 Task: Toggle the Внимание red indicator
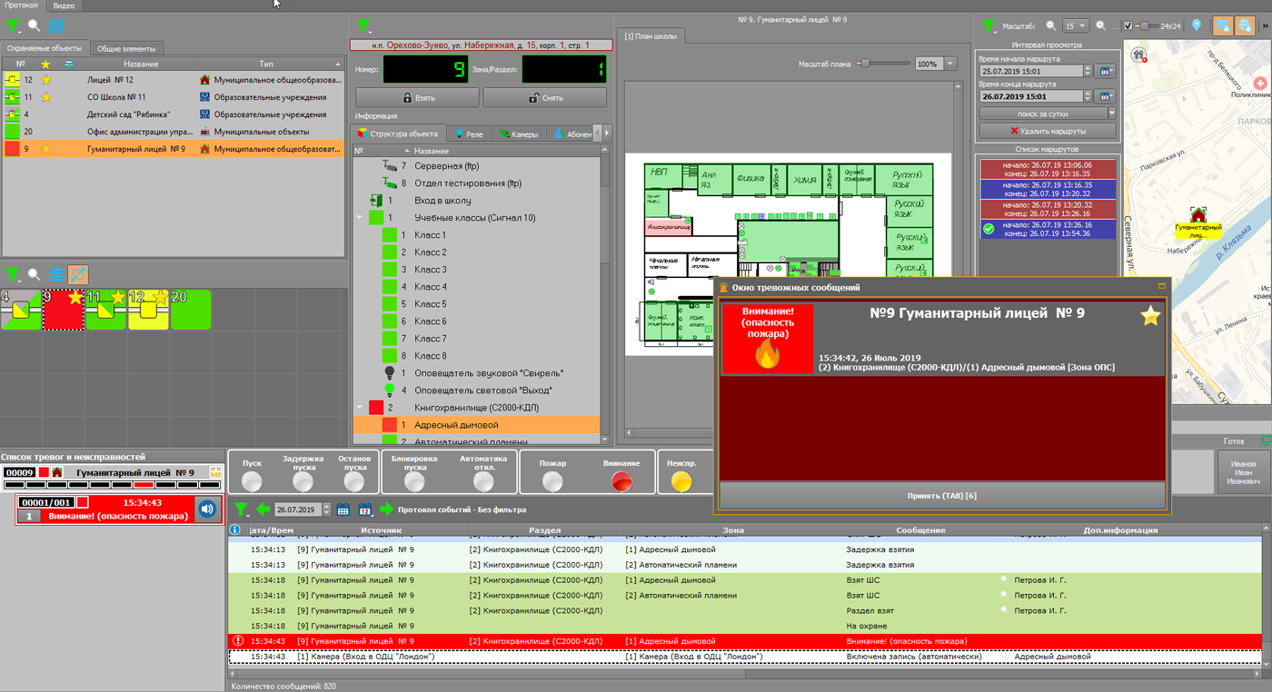pyautogui.click(x=621, y=481)
